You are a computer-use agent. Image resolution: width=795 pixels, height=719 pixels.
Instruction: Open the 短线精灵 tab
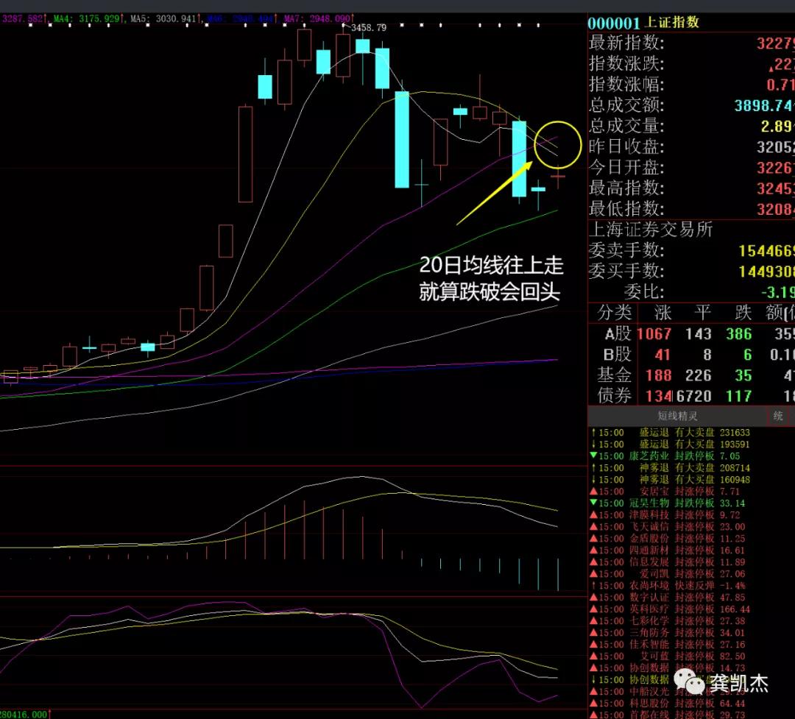[x=678, y=415]
